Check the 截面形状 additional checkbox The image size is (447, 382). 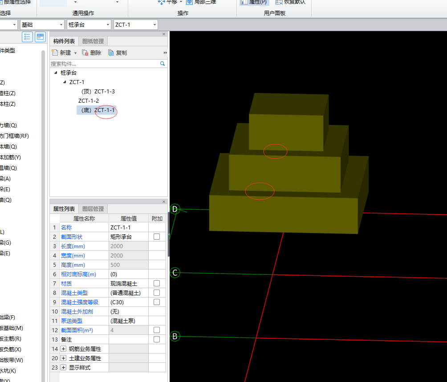157,237
